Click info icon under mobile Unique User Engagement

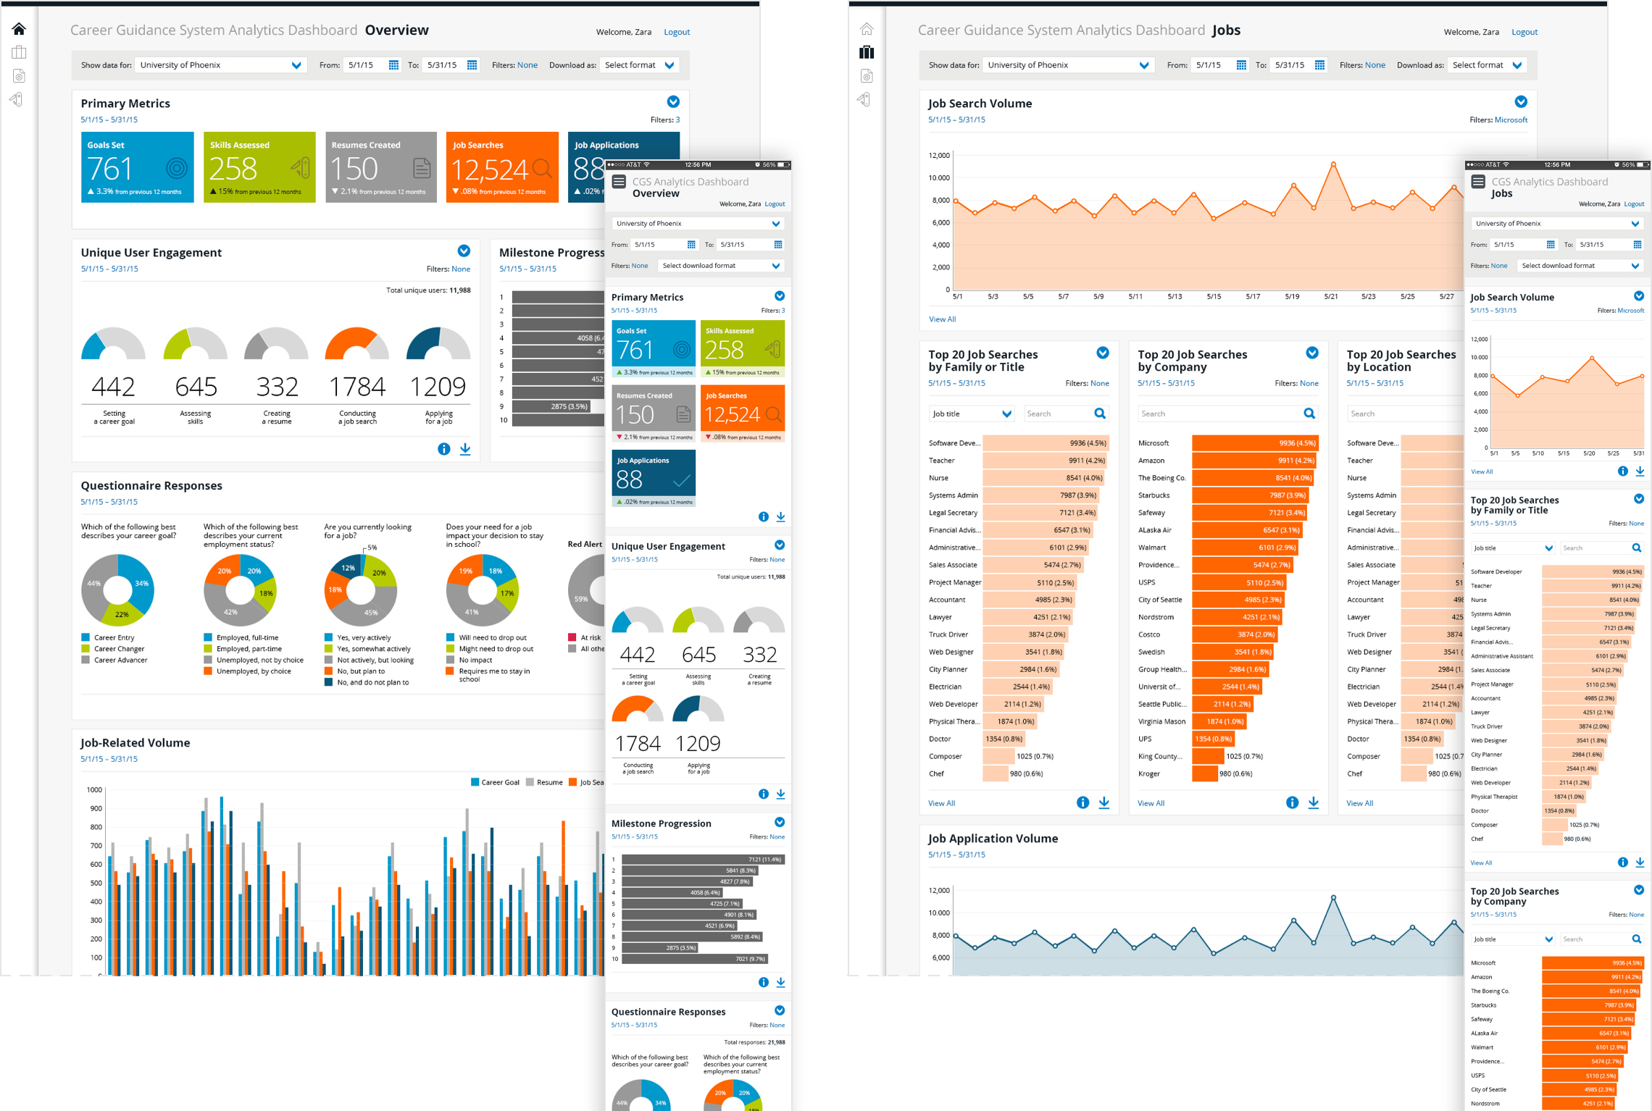tap(763, 794)
